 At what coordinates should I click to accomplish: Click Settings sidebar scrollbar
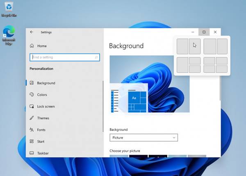point(103,106)
